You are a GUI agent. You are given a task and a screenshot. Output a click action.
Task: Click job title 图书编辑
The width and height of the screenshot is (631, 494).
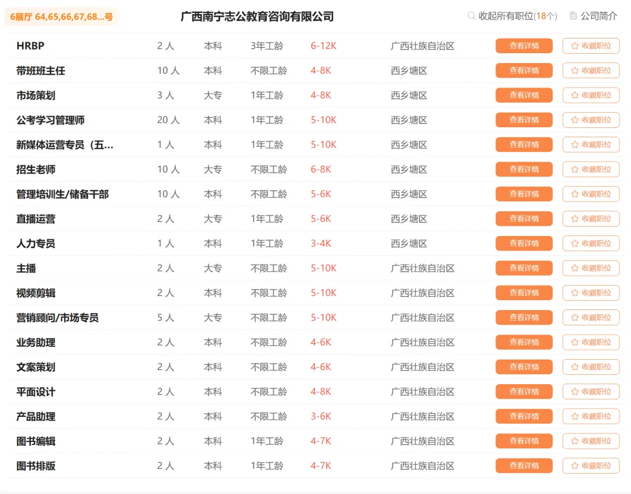36,441
